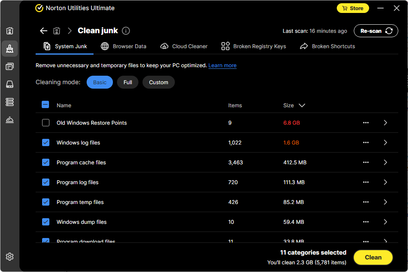408x272 pixels.
Task: Open the Learn more link
Action: tap(222, 65)
